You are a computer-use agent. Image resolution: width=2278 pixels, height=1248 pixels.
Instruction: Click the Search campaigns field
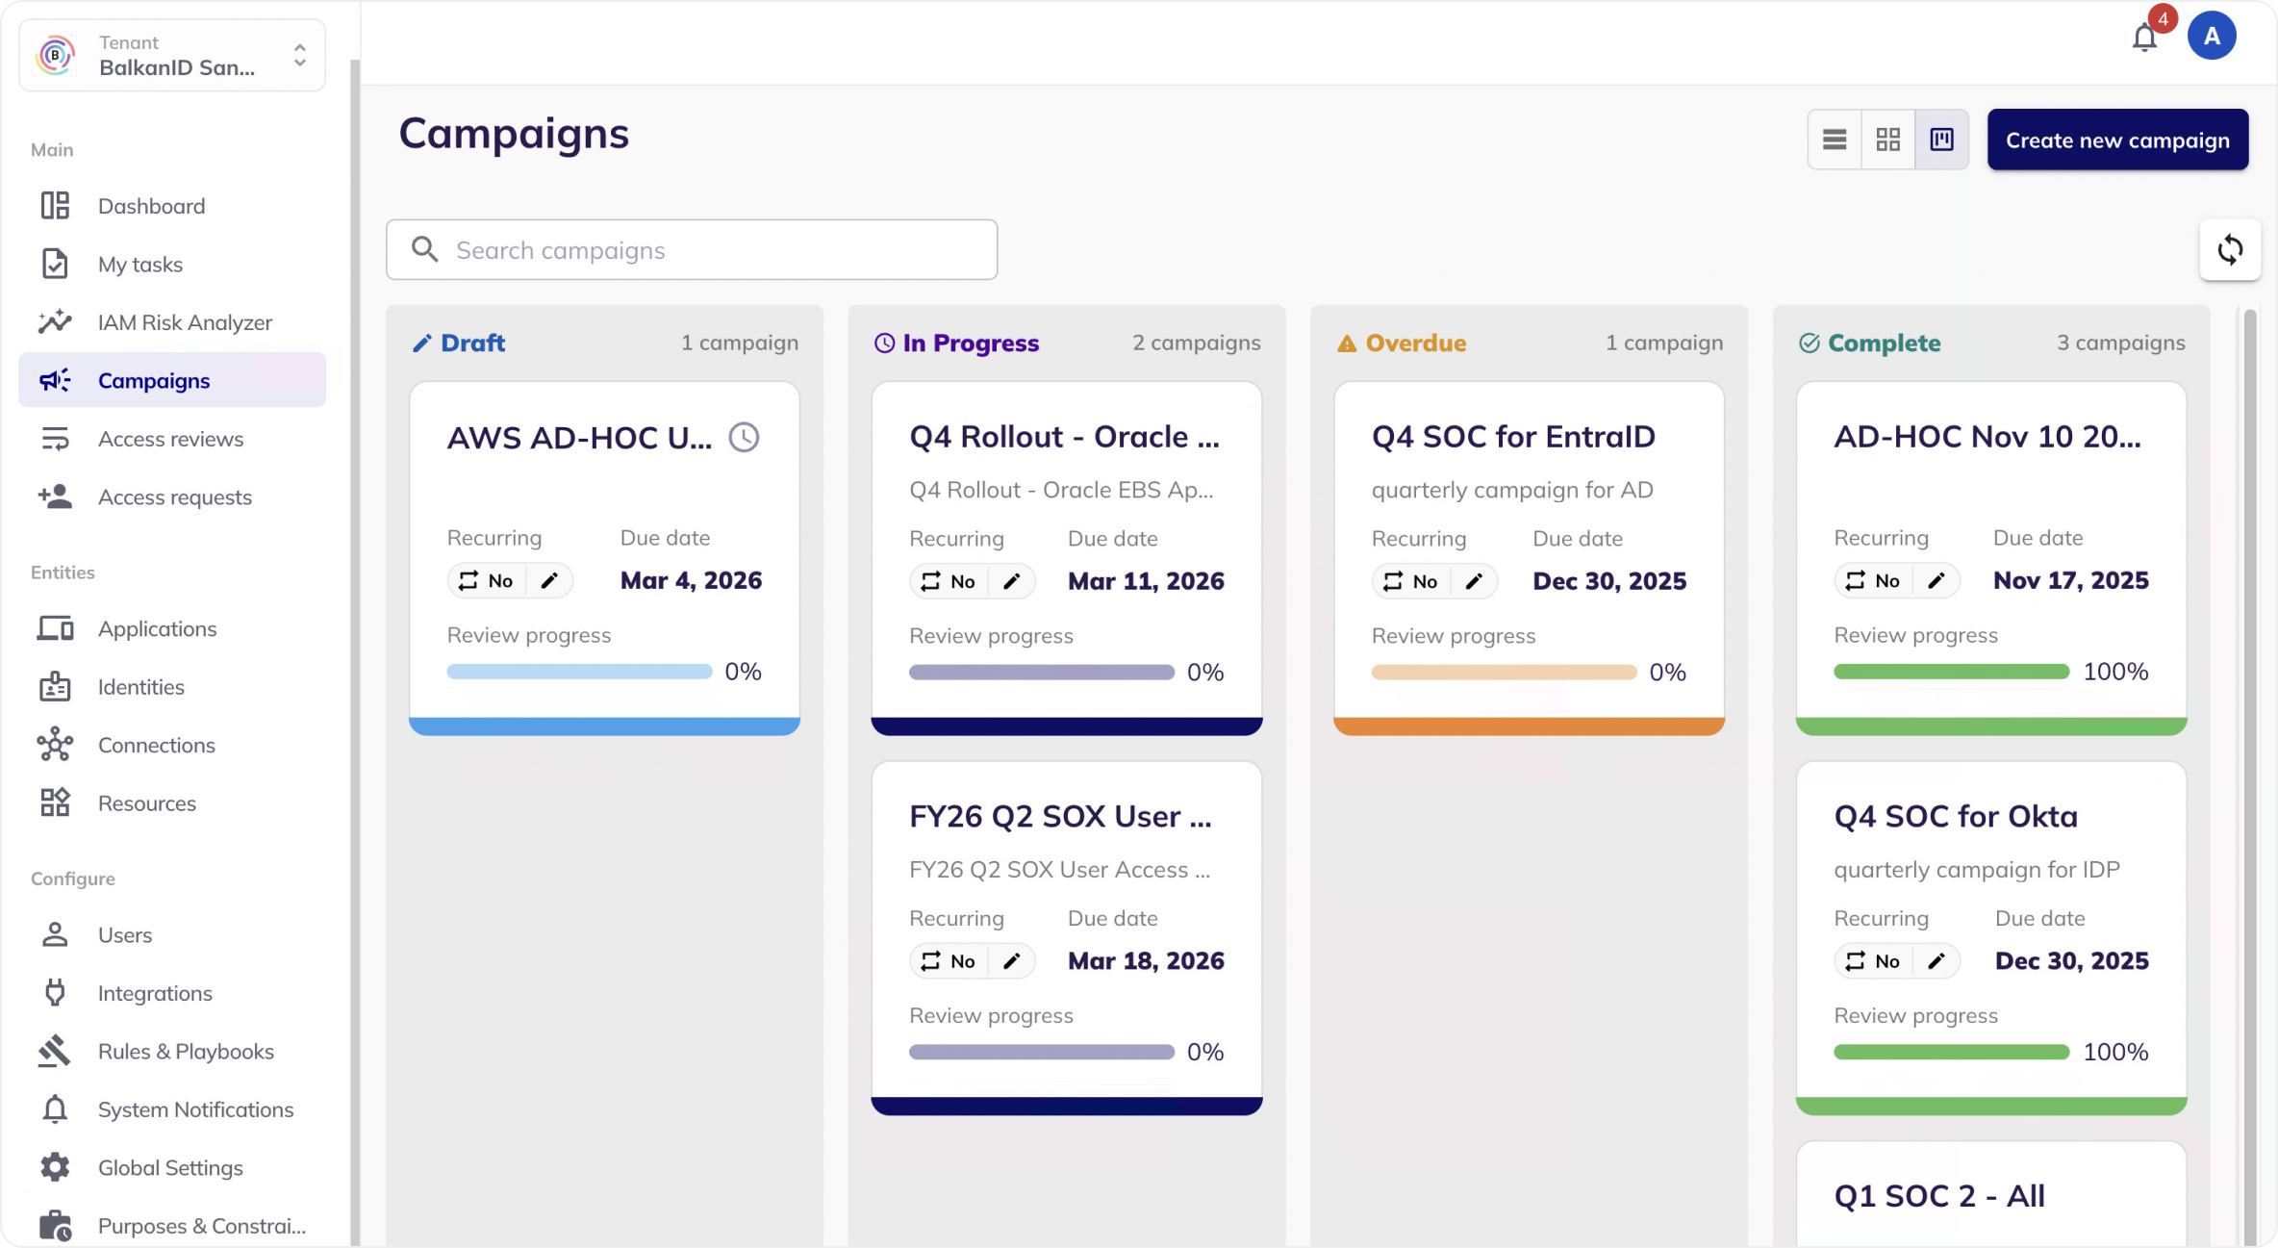click(691, 250)
